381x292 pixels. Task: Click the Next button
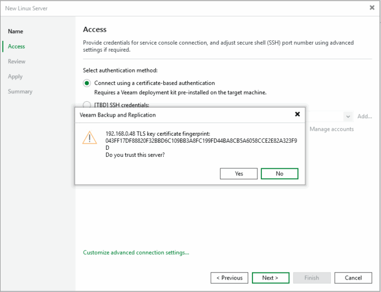[x=271, y=278]
